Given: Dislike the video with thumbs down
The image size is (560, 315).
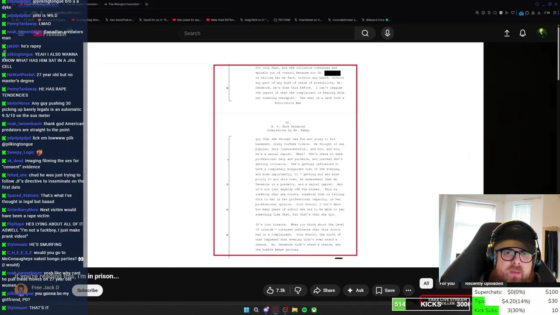Looking at the screenshot, I should [x=298, y=290].
